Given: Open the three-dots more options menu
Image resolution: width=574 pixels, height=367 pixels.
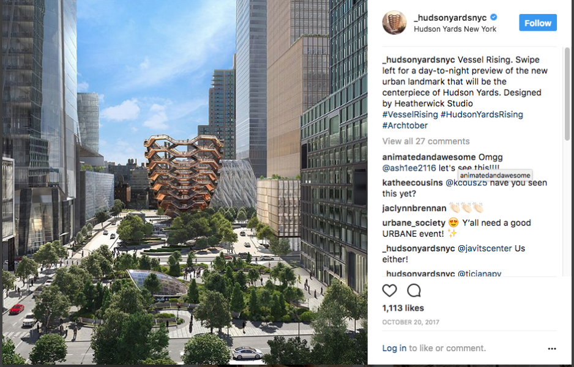Looking at the screenshot, I should coord(552,349).
